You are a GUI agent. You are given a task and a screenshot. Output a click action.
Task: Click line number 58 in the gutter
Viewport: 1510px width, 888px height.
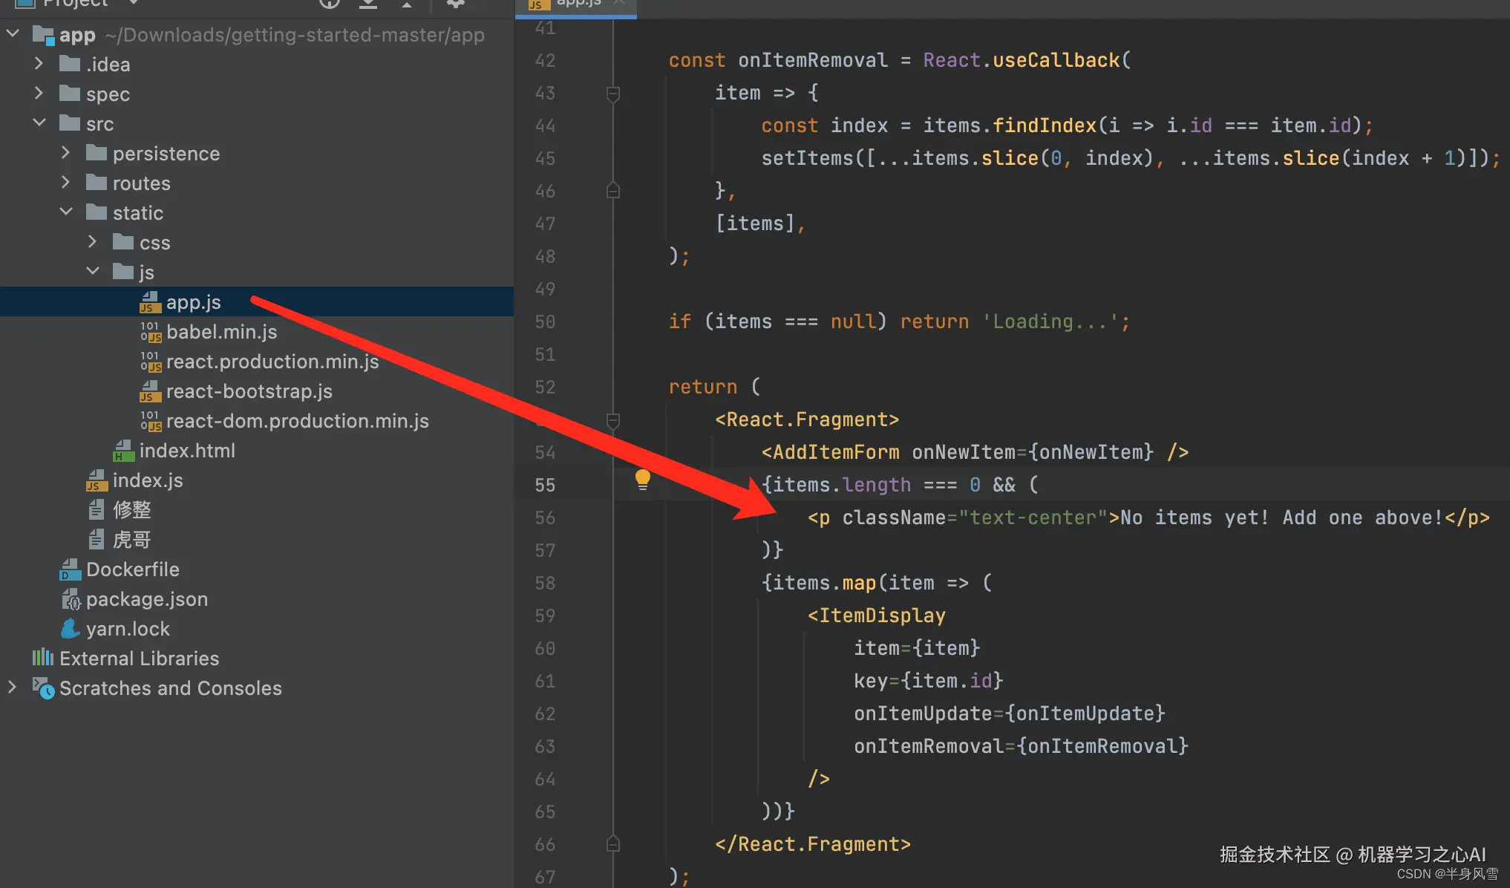click(x=545, y=584)
